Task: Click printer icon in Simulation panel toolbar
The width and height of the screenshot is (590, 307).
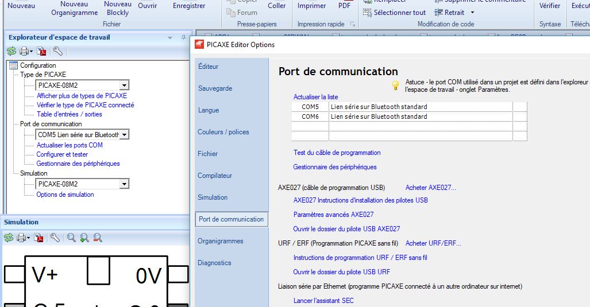Action: pos(21,238)
